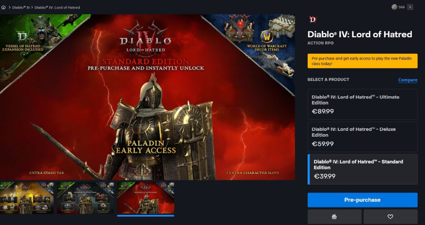View the first yellow Ultimate Edition thumbnail
Viewport: 425px width, 225px height.
pos(27,198)
